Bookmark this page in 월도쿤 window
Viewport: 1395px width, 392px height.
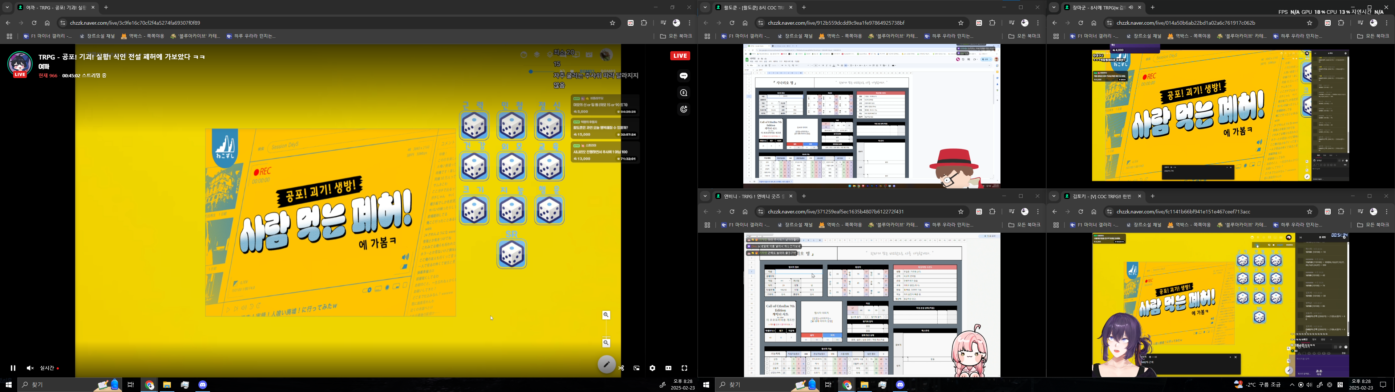961,23
